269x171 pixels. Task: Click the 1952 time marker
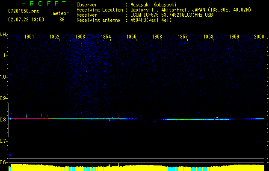54,37
